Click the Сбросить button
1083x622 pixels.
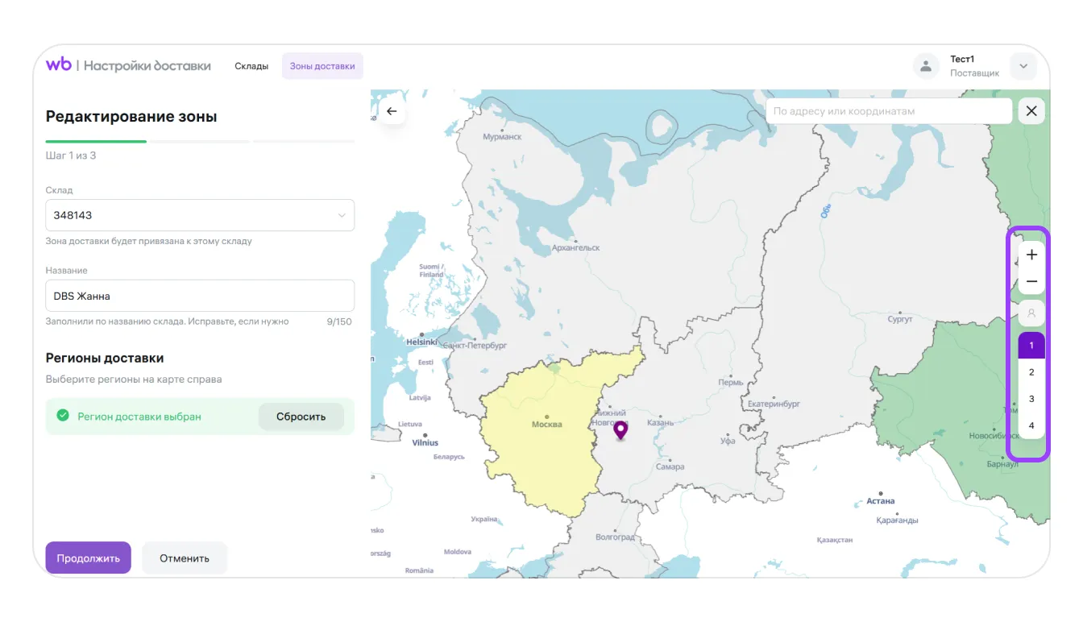click(301, 417)
